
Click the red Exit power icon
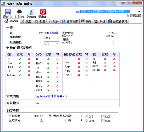43,12
